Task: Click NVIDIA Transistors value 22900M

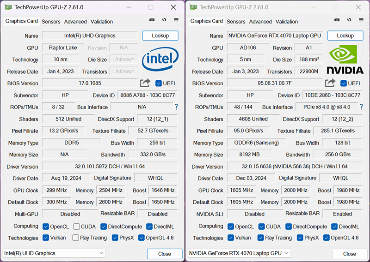Action: (308, 71)
